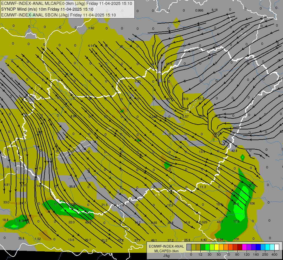Click map value 106

pyautogui.click(x=252, y=204)
